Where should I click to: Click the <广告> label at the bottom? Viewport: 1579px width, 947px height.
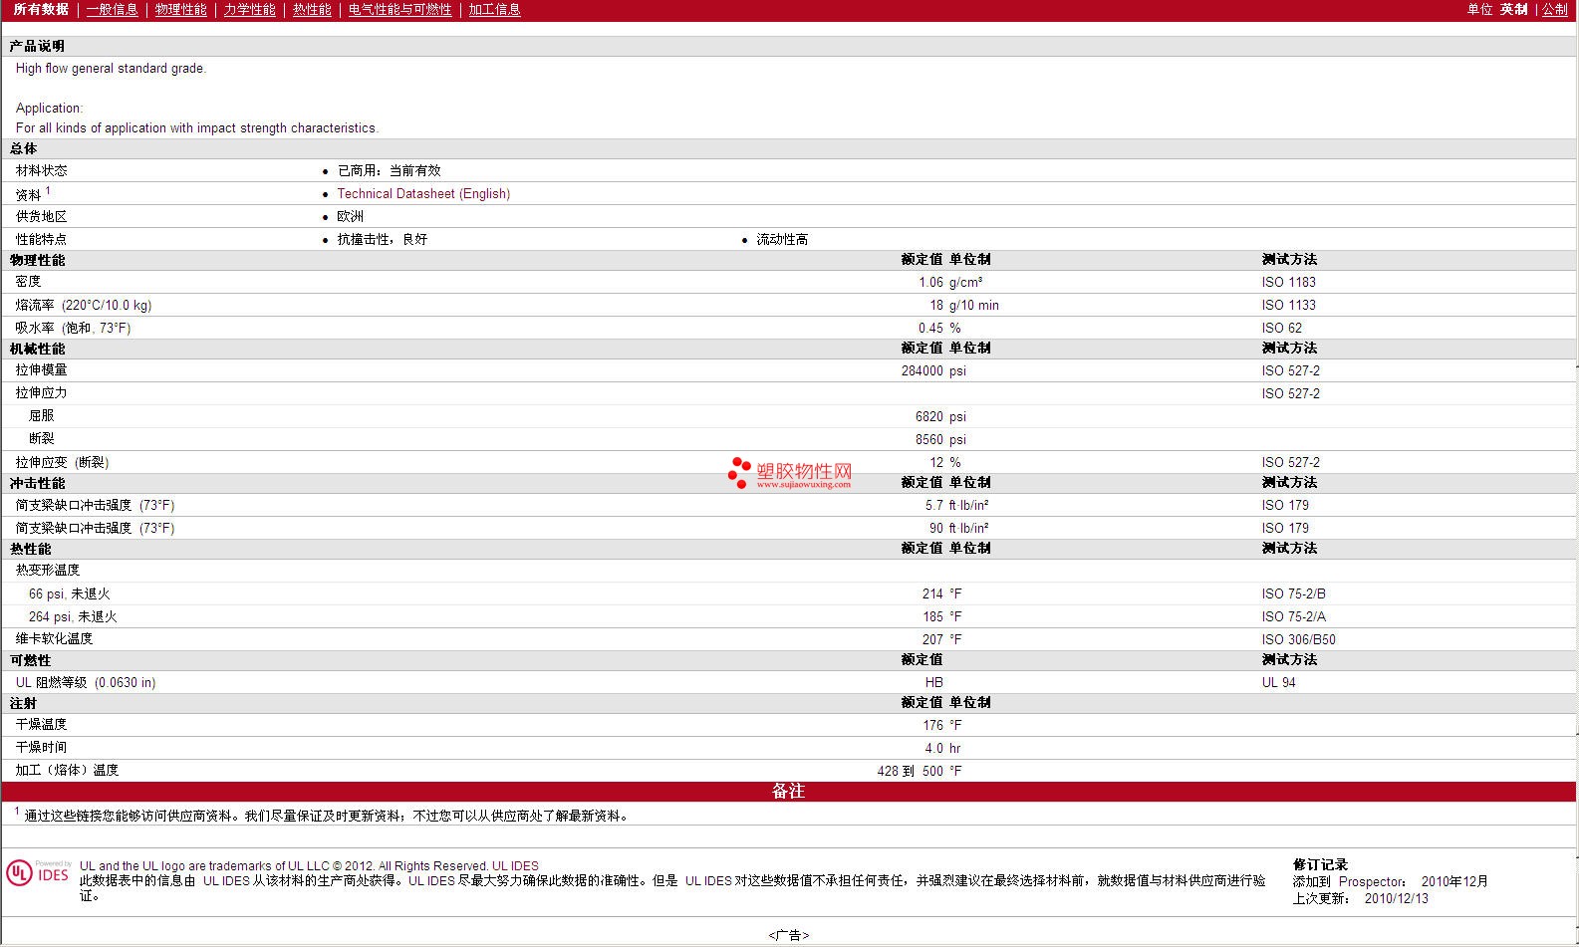pyautogui.click(x=789, y=936)
